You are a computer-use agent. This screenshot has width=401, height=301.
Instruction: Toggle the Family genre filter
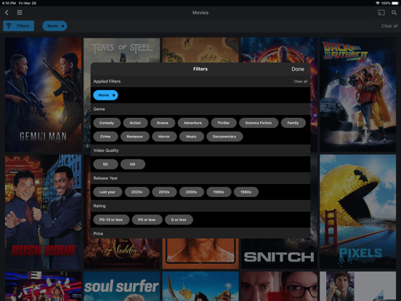[293, 123]
